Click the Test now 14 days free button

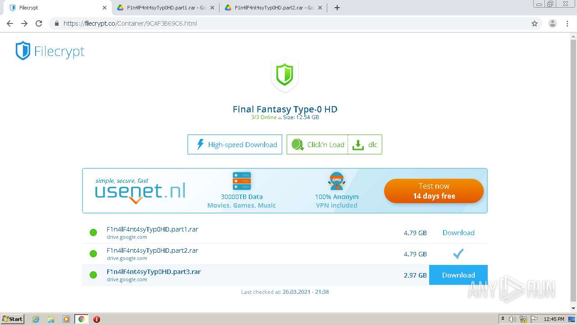tap(434, 191)
